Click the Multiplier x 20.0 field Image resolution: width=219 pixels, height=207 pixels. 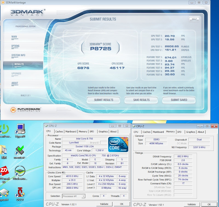point(72,180)
